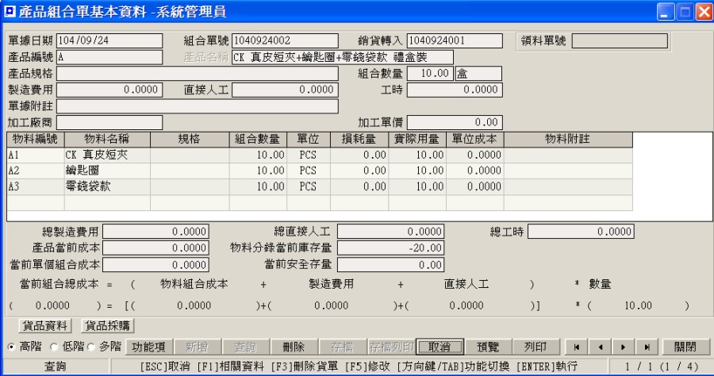Open the 貨品資料 button
Screen dimensions: 714x376
coord(45,325)
